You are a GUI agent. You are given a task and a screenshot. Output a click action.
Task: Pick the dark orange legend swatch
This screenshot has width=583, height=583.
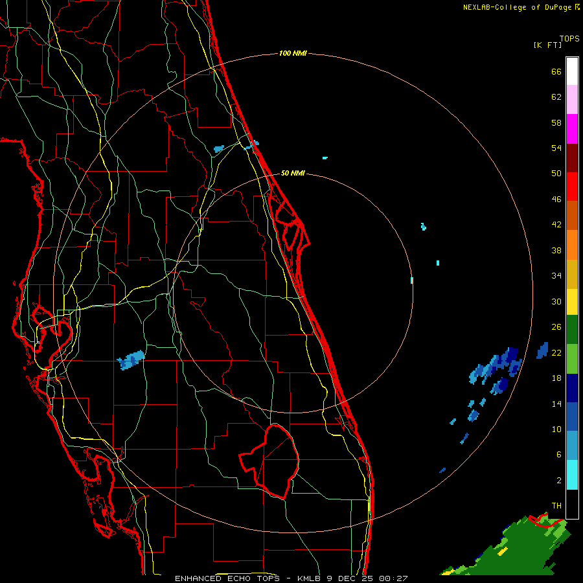(x=572, y=216)
